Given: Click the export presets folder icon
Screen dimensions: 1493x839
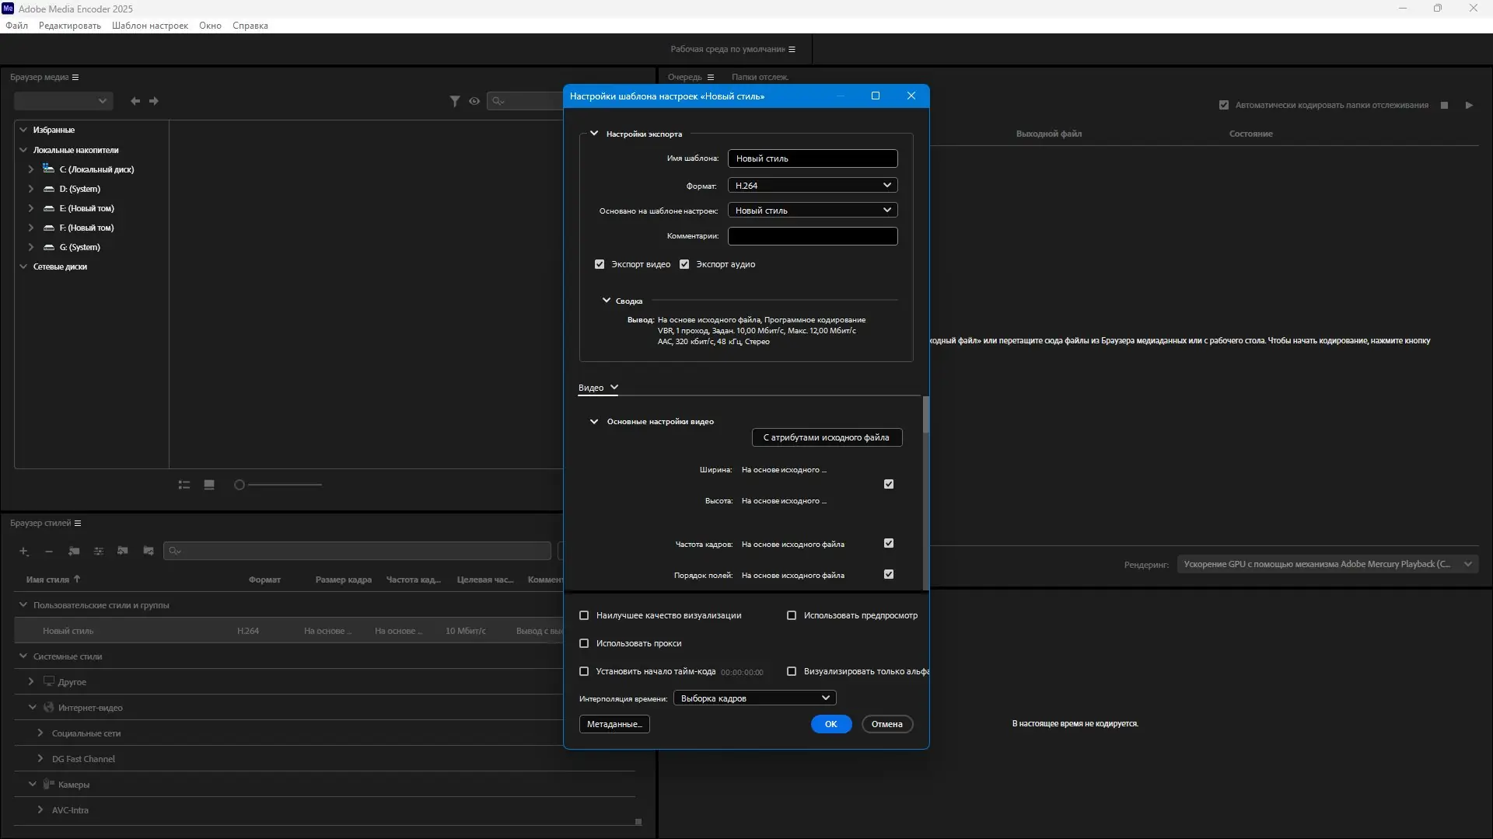Looking at the screenshot, I should [x=149, y=551].
